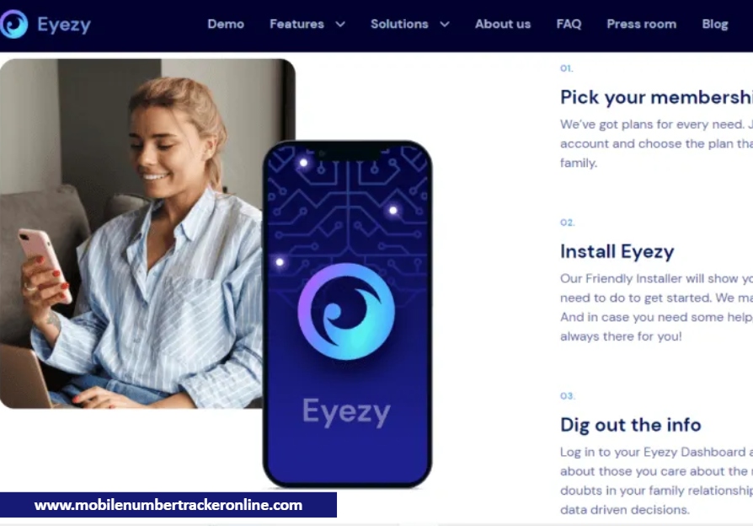Expand the Solutions dropdown chevron

(445, 24)
